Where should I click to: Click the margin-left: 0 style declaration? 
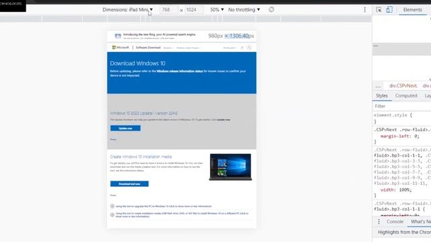(x=400, y=136)
